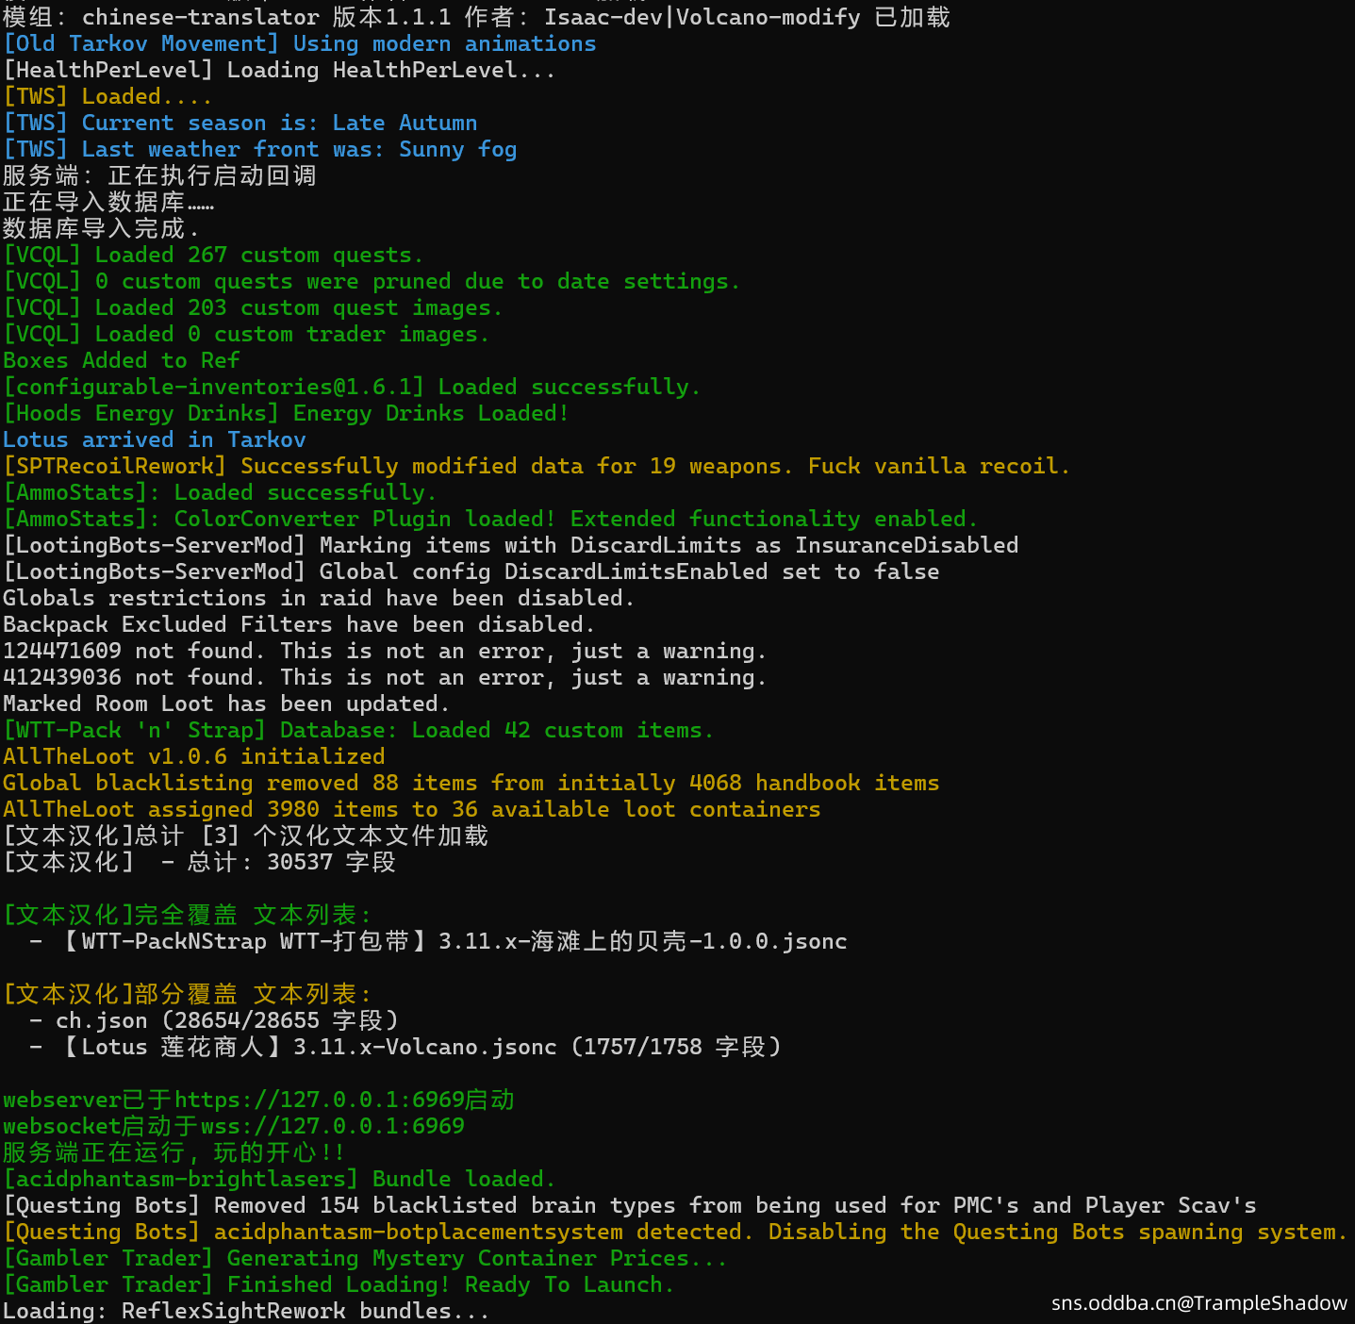
Task: Click 'Marked Room Loot has been updated.'
Action: point(226,704)
